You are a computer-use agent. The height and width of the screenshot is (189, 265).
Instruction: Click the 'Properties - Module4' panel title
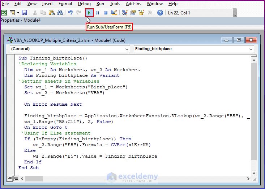(x=21, y=20)
